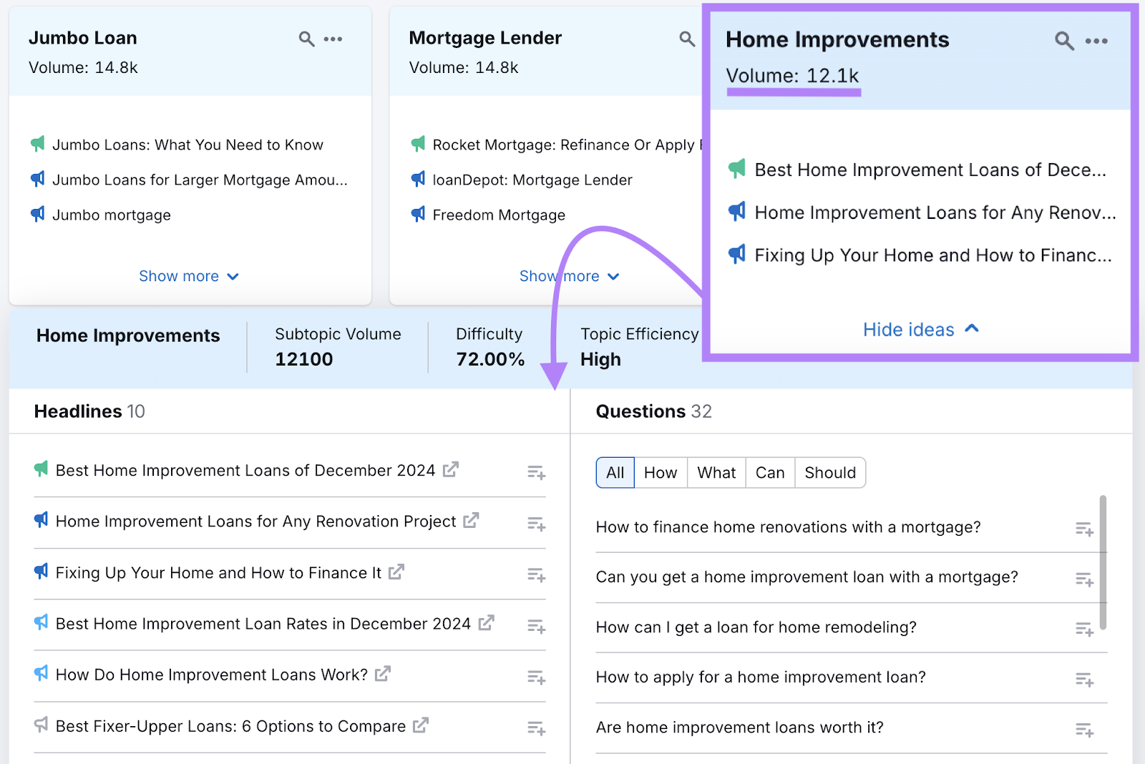
Task: Filter questions by How
Action: pyautogui.click(x=661, y=473)
